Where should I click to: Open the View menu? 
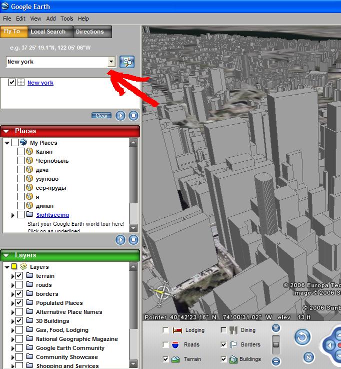point(35,19)
